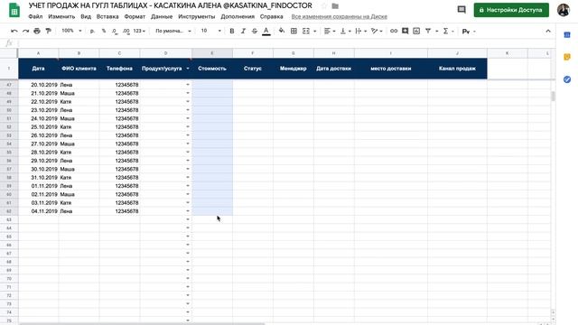Move document using folder icon
This screenshot has height=325, width=578.
[x=335, y=6]
